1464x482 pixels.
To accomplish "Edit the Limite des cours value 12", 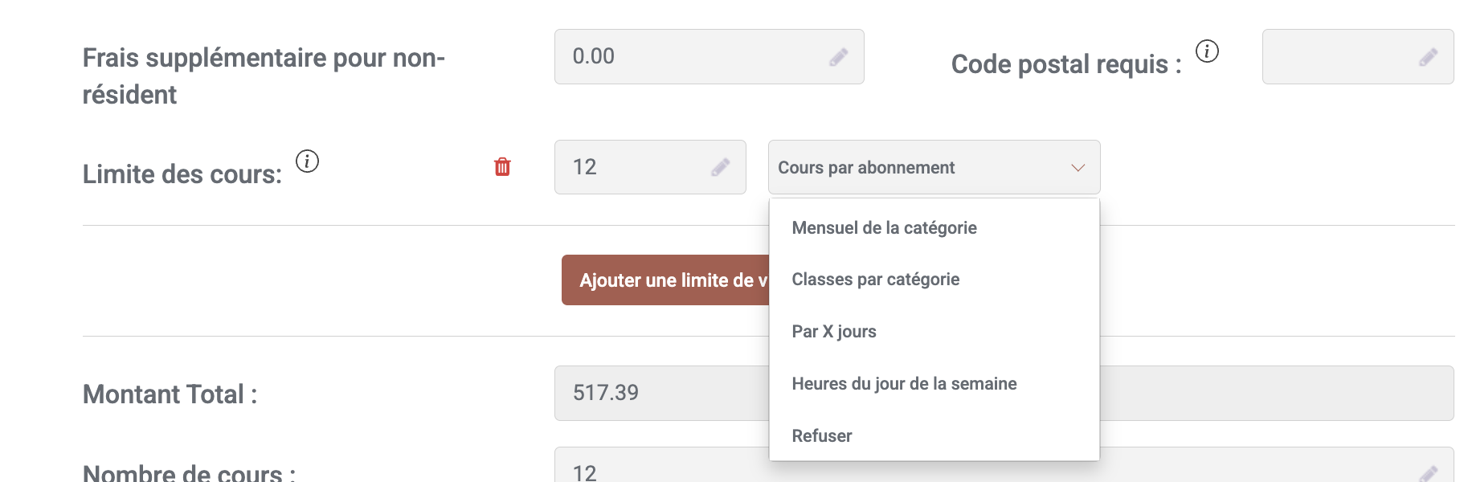I will 635,167.
